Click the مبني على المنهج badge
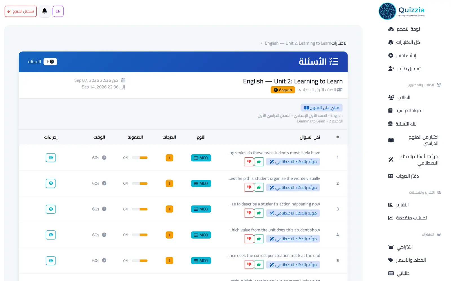The image size is (451, 281). [322, 108]
